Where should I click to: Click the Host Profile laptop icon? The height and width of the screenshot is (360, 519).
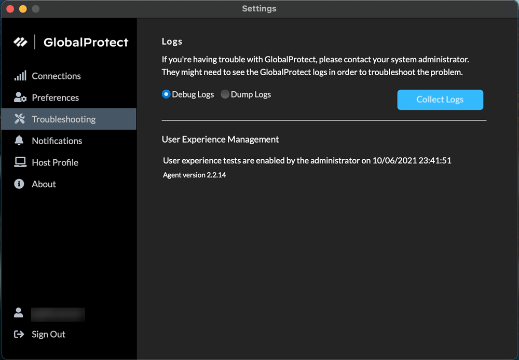click(x=20, y=162)
